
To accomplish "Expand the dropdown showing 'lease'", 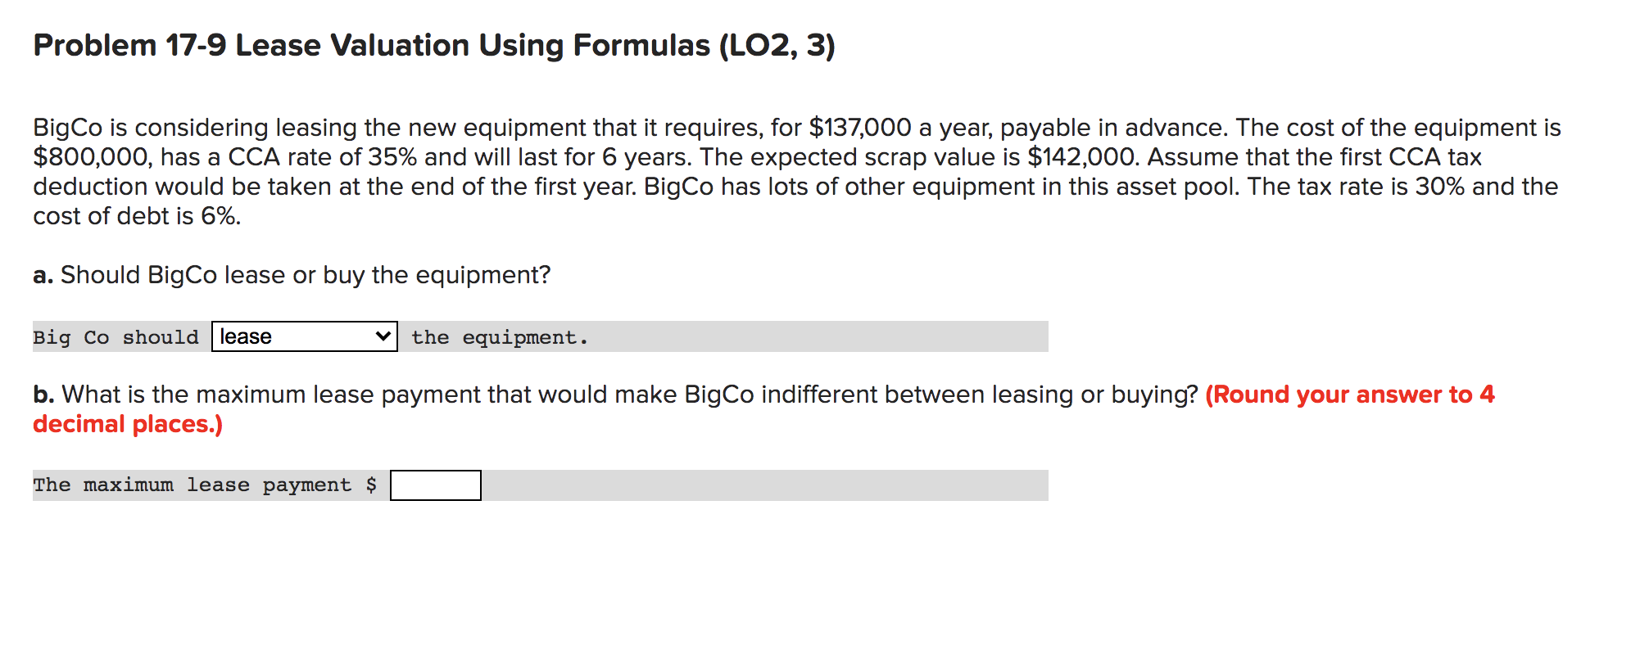I will pyautogui.click(x=303, y=336).
